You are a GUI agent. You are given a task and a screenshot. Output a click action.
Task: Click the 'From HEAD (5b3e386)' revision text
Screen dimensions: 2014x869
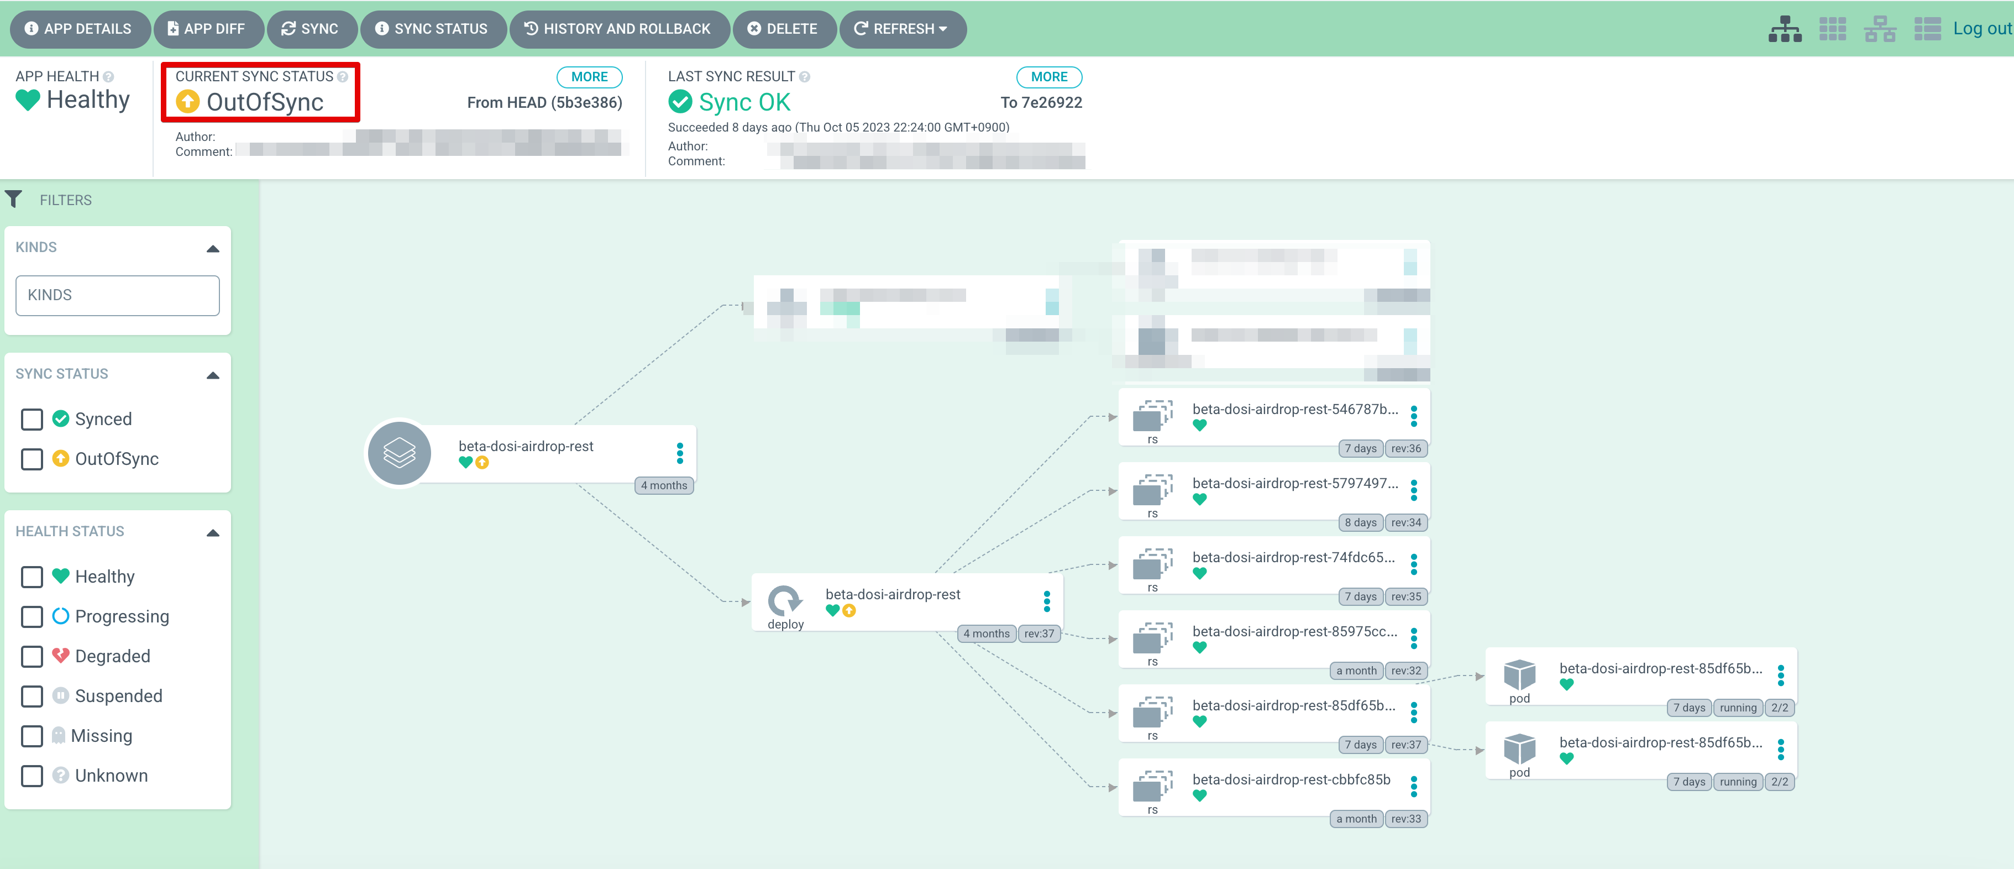tap(545, 102)
